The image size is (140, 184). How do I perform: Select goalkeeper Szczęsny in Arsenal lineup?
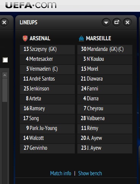47,49
